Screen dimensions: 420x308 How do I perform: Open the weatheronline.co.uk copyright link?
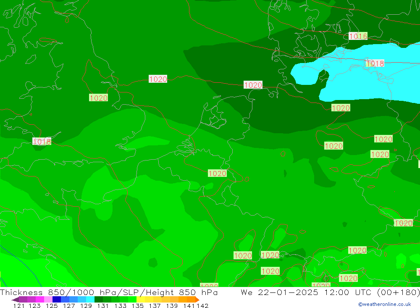[x=384, y=304]
